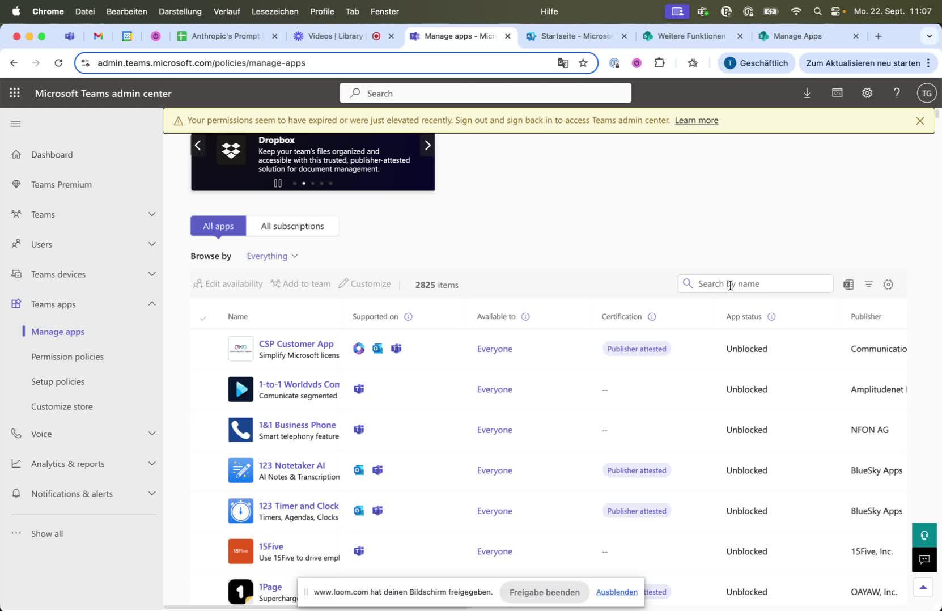Expand the Teams devices section
This screenshot has height=611, width=942.
click(x=151, y=274)
